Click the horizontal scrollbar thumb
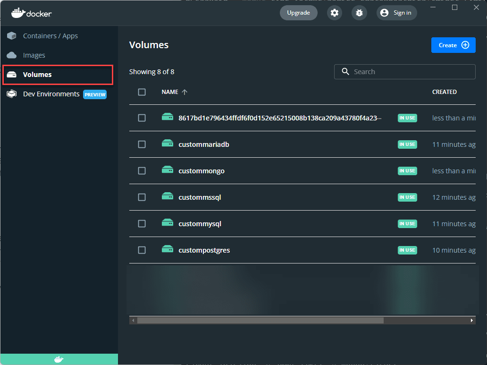Viewport: 487px width, 365px height. coord(260,320)
